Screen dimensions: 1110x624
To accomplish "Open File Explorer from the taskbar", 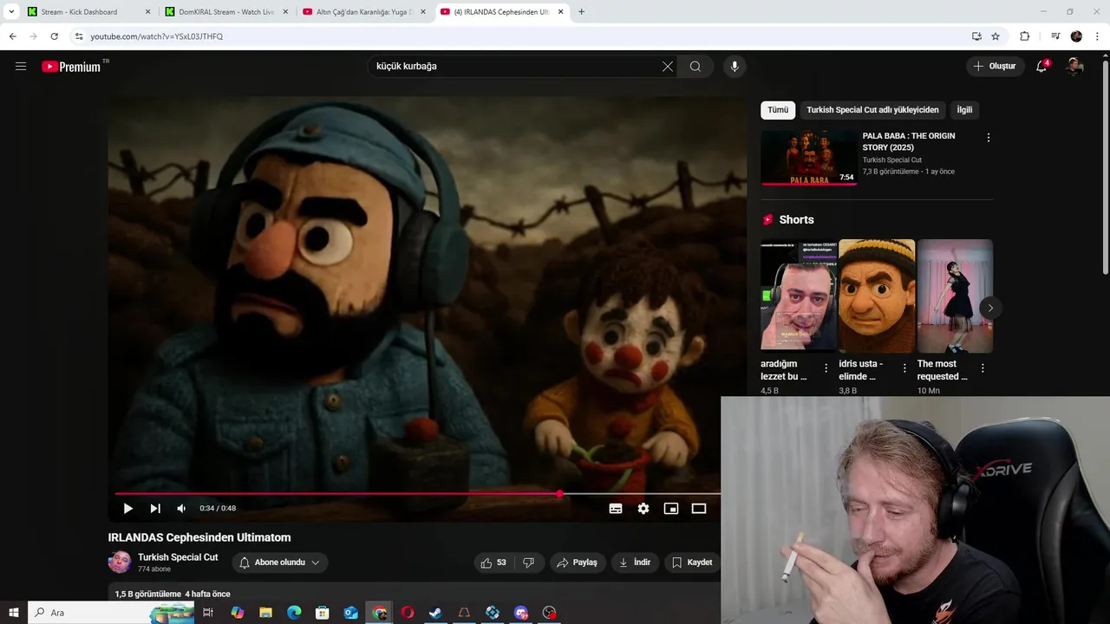I will (x=265, y=613).
